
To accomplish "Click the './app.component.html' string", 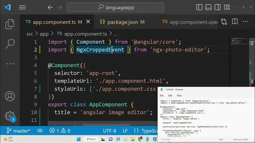I will pyautogui.click(x=130, y=81).
